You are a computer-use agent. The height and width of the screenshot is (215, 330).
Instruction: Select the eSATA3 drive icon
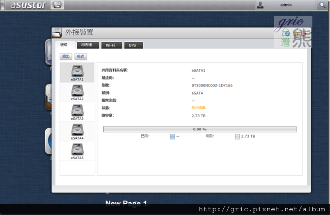tap(77, 110)
